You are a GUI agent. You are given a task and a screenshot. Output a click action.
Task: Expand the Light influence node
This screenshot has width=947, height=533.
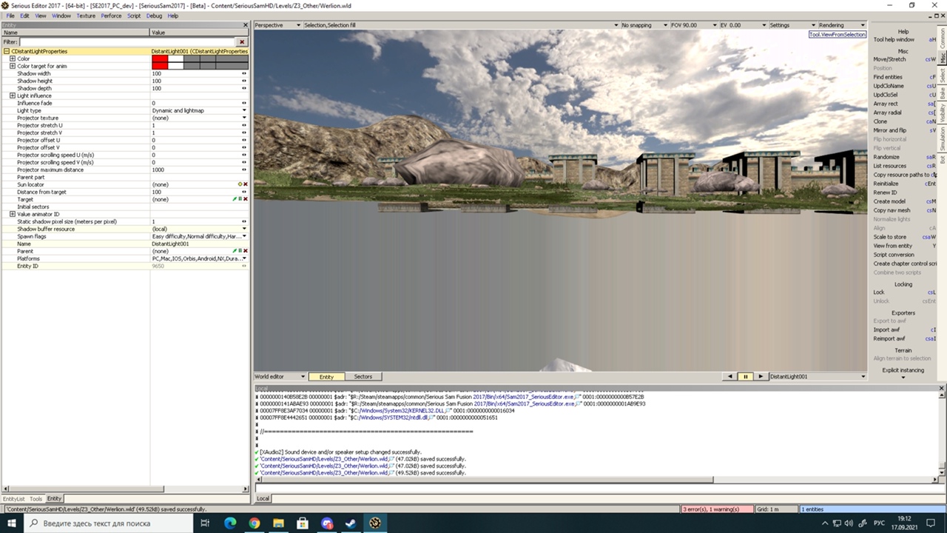tap(13, 95)
